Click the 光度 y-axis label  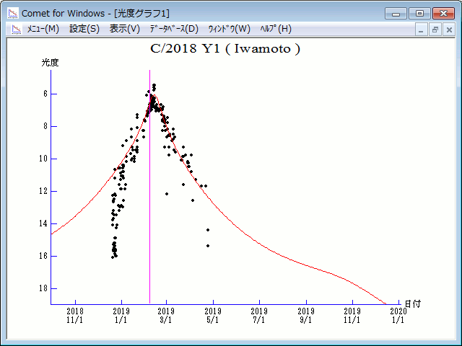50,63
